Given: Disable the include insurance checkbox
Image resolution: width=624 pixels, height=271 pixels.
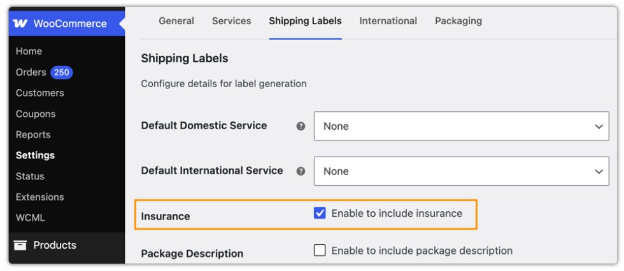Looking at the screenshot, I should [x=320, y=213].
